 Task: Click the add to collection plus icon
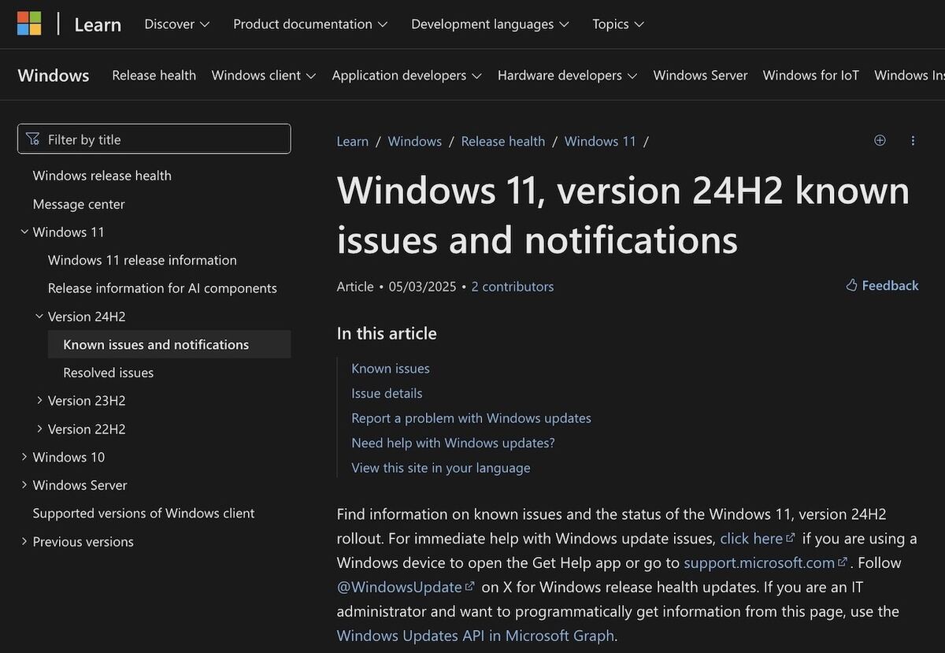[x=880, y=140]
